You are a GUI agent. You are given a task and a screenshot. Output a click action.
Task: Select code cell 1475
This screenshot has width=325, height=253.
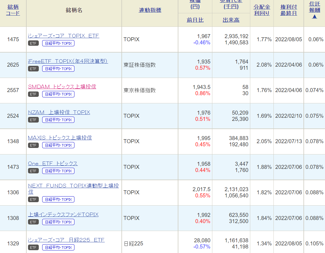click(13, 39)
